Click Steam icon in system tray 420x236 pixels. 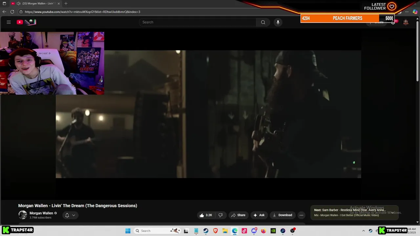point(370,231)
